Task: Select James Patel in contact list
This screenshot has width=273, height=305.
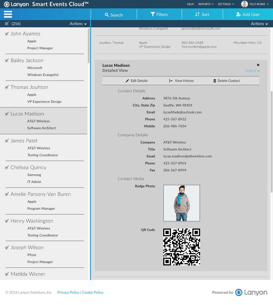Action: [x=24, y=141]
